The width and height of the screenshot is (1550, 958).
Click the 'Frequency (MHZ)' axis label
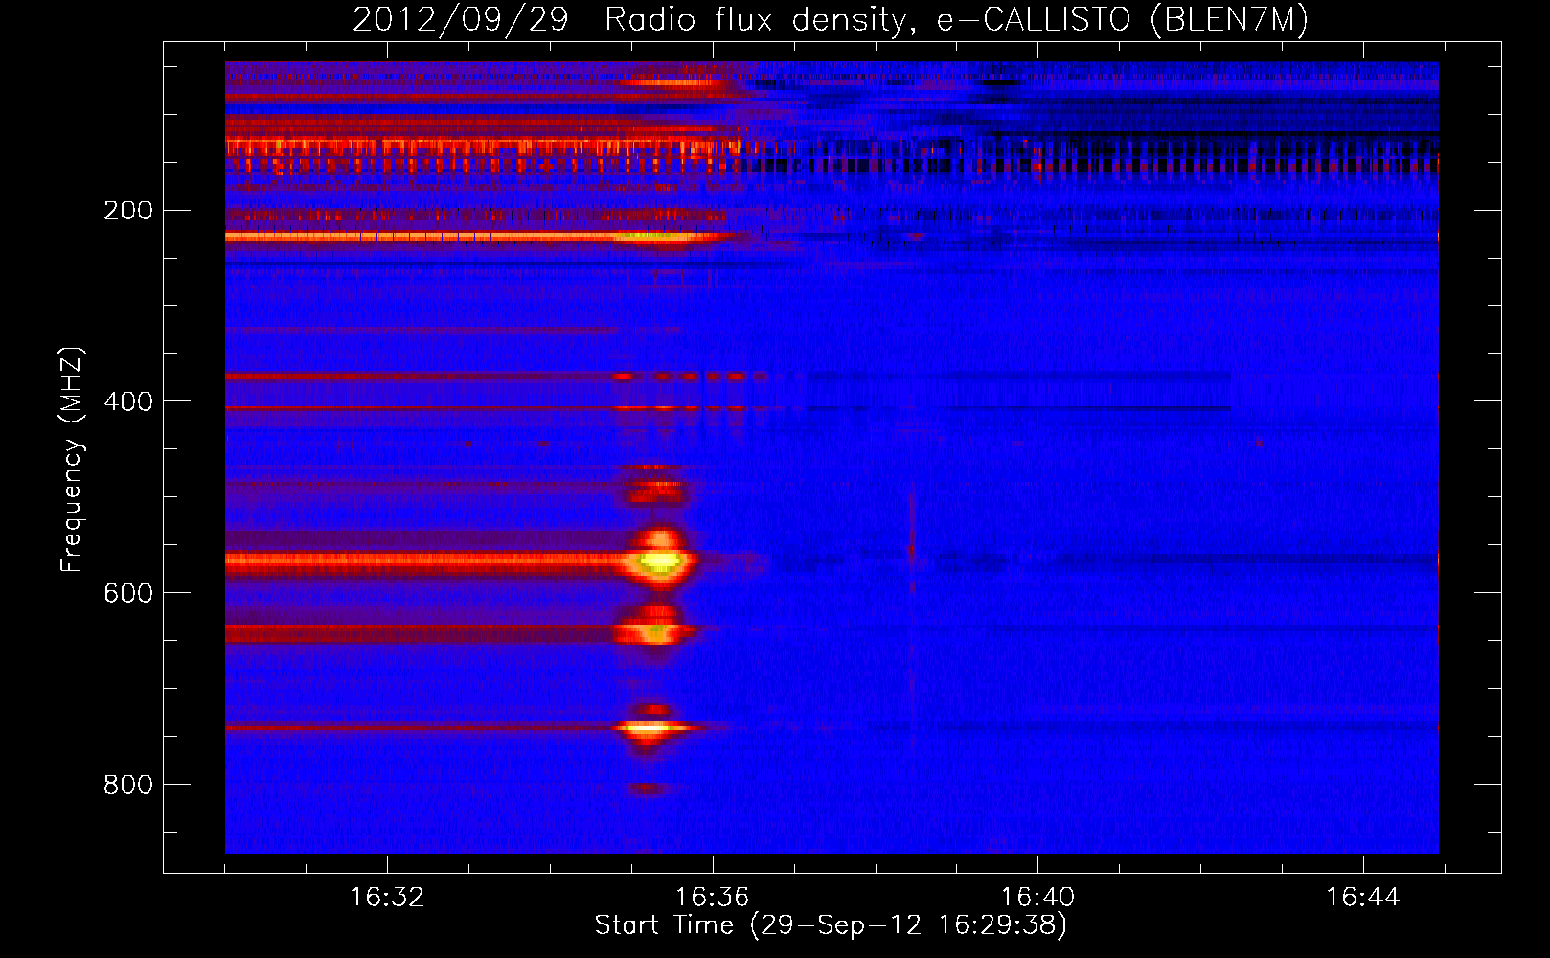tap(72, 459)
